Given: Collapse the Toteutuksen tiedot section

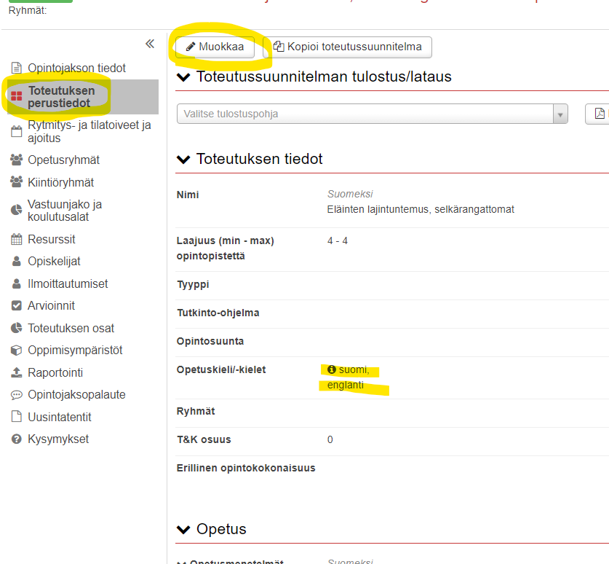Looking at the screenshot, I should 183,159.
